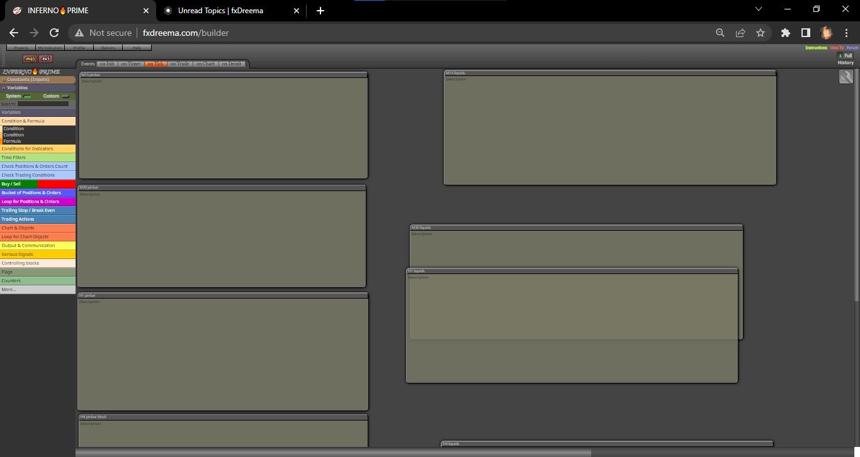
Task: Toggle the System variables switch
Action: click(27, 96)
